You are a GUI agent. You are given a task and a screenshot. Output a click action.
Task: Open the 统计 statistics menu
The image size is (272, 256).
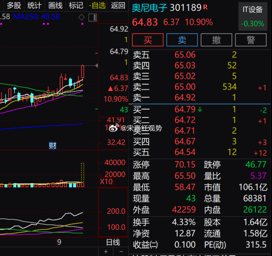point(34,6)
